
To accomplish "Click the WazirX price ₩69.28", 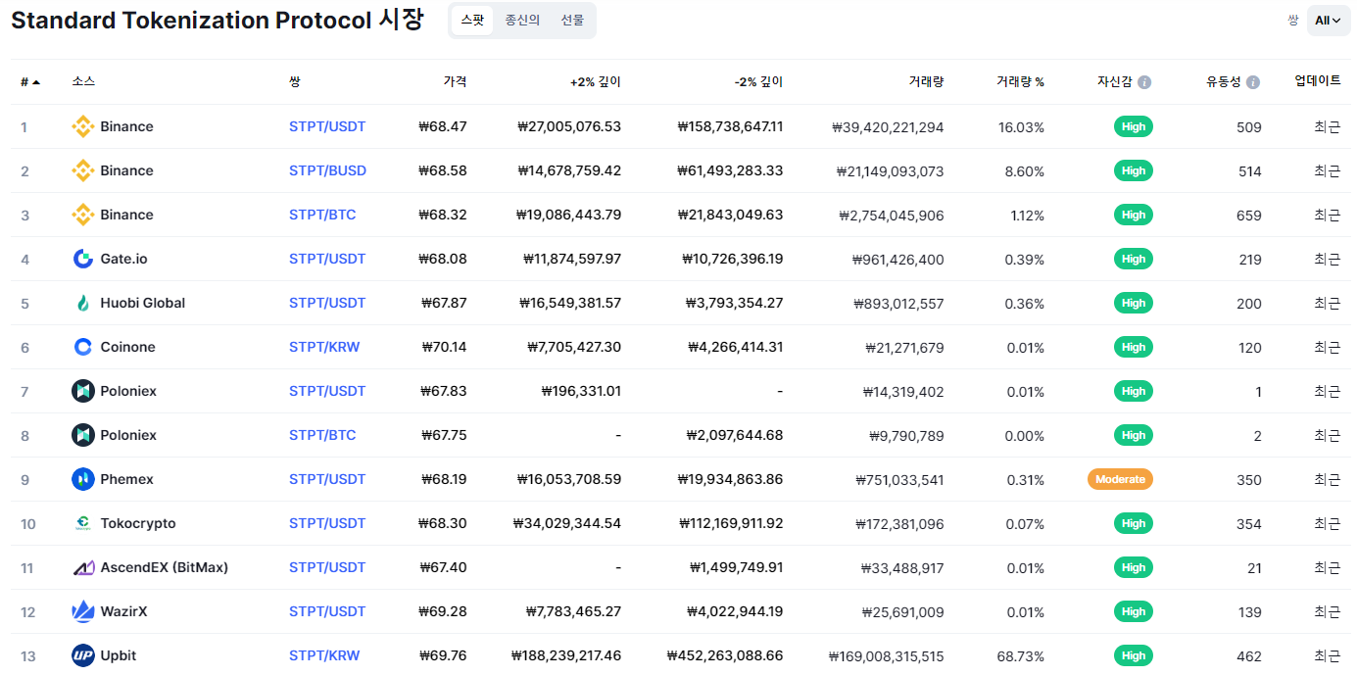I will coord(443,611).
